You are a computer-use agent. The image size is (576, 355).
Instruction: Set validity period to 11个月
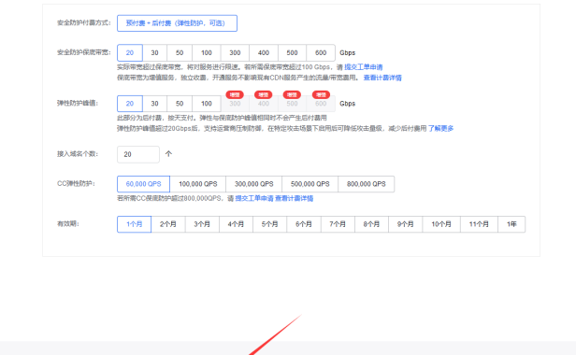tap(479, 224)
